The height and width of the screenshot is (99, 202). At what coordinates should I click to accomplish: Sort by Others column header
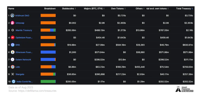click(x=140, y=9)
